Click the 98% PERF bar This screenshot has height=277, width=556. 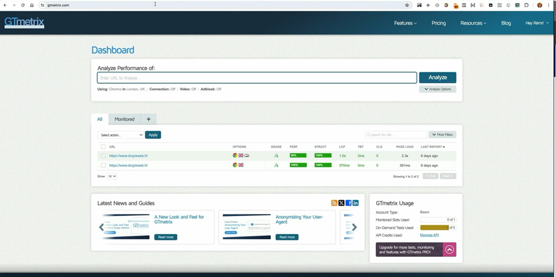(298, 155)
